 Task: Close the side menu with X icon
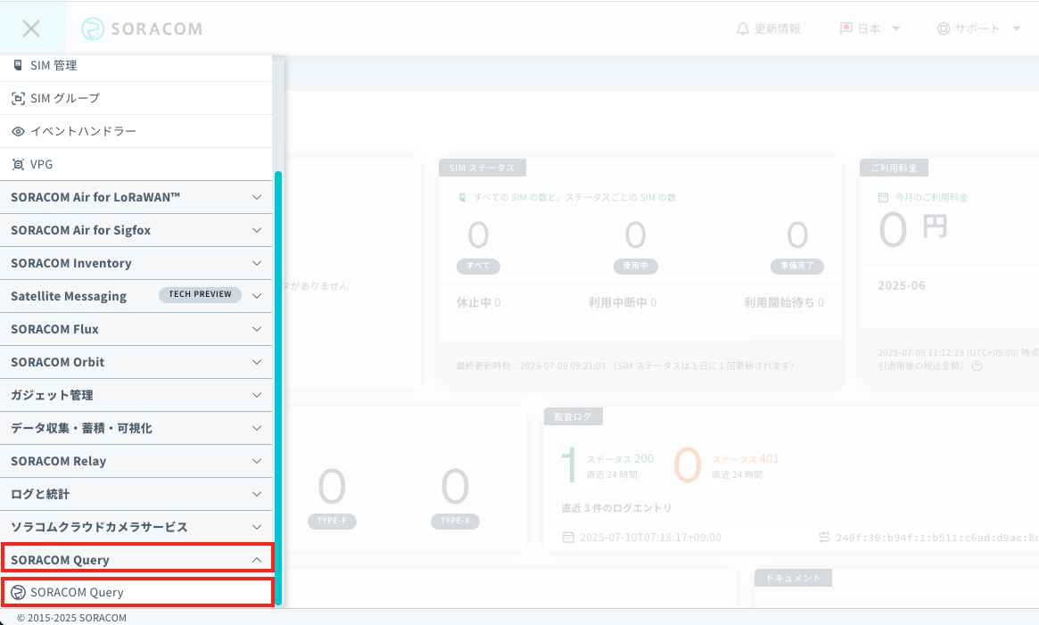pyautogui.click(x=31, y=29)
